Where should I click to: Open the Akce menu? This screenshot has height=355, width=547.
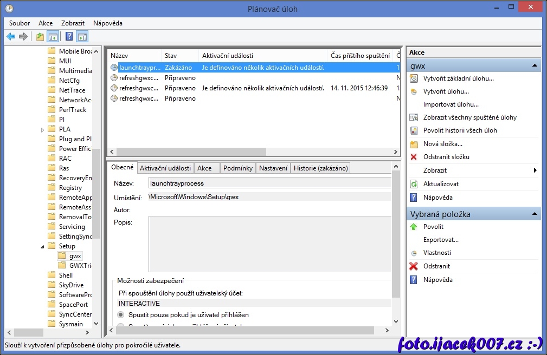(46, 23)
